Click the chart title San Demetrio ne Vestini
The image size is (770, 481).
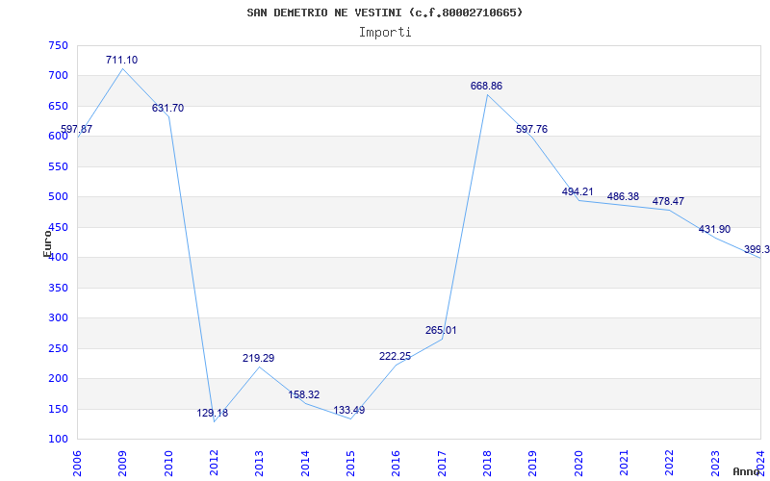384,13
